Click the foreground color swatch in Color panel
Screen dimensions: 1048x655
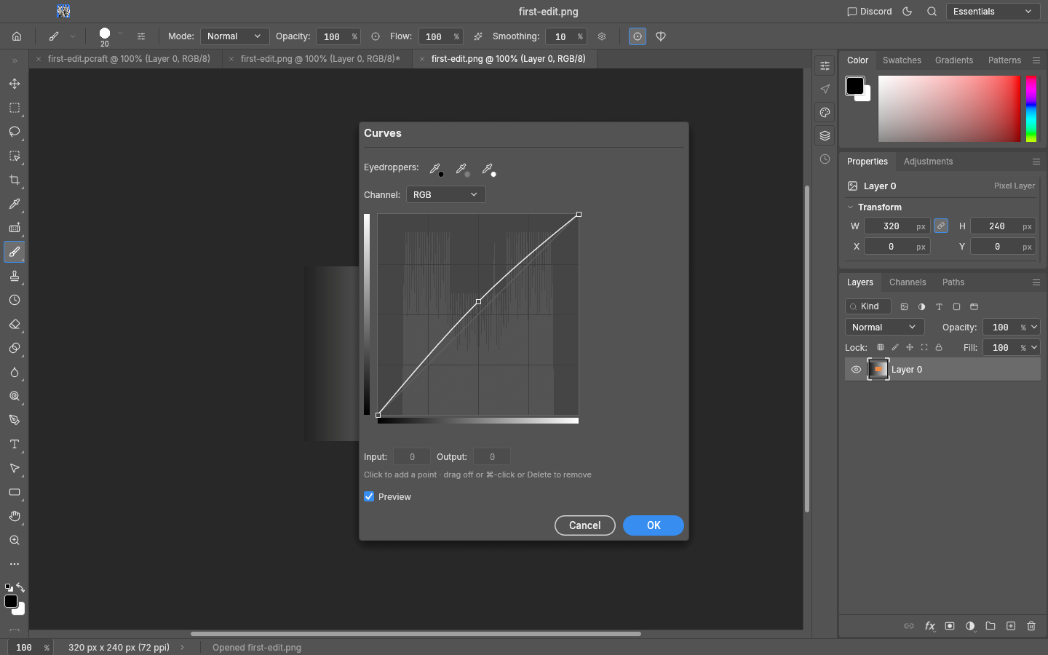(x=855, y=86)
